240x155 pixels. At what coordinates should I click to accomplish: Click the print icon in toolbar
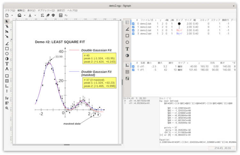[x=53, y=15]
